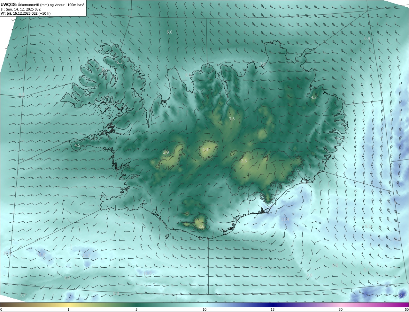The width and height of the screenshot is (409, 312).
Task: Click the legend tick label "10"
Action: pos(204,309)
